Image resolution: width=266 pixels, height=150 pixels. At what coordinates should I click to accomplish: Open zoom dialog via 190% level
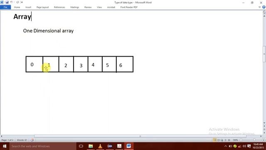235,140
